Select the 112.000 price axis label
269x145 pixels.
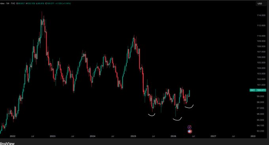(261, 25)
